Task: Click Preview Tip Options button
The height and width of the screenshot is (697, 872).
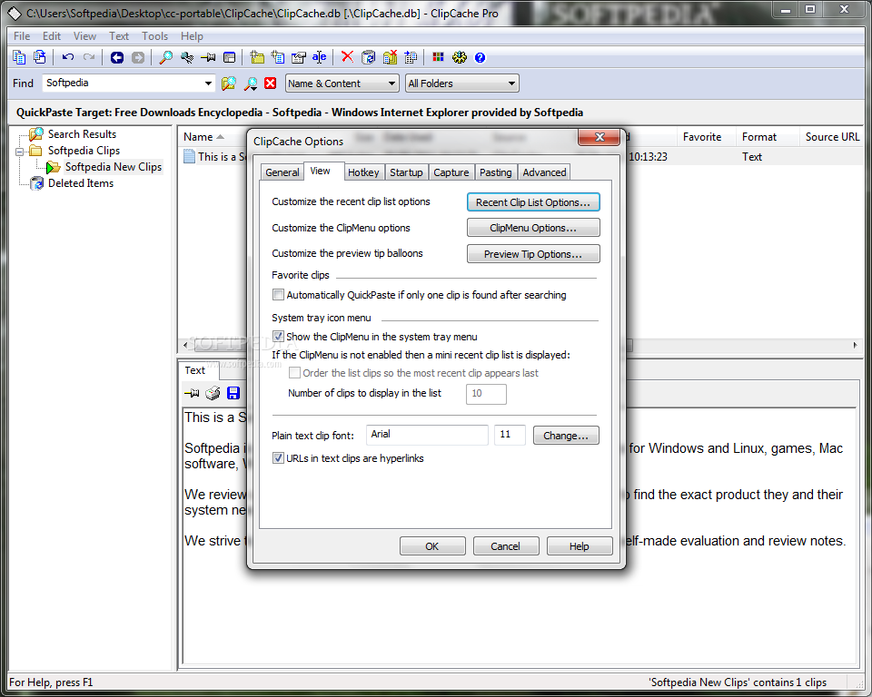Action: point(533,254)
